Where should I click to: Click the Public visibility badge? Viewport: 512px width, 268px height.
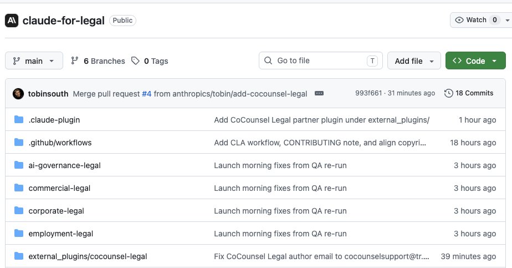tap(123, 21)
